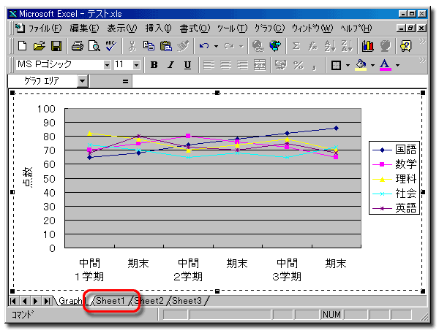The height and width of the screenshot is (333, 439).
Task: Open the 書式(O) menu
Action: point(195,28)
